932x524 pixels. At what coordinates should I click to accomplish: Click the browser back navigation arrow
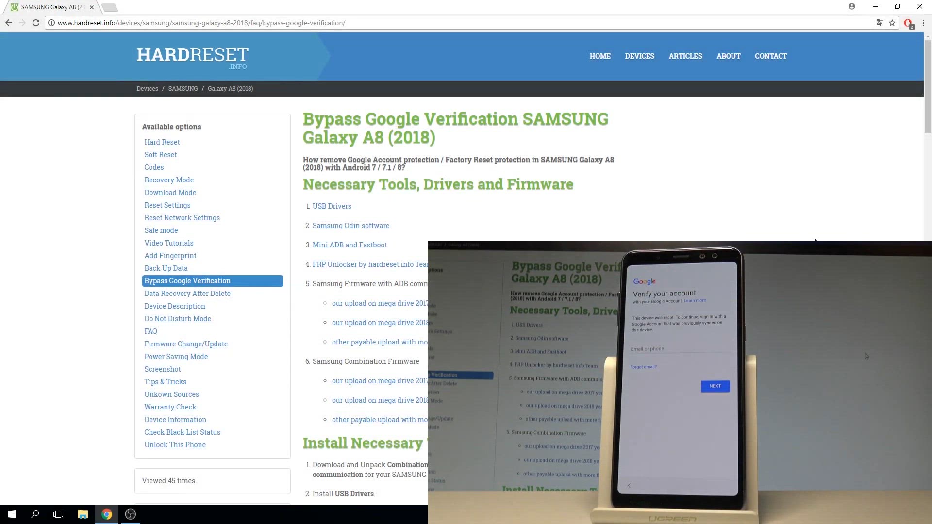8,23
